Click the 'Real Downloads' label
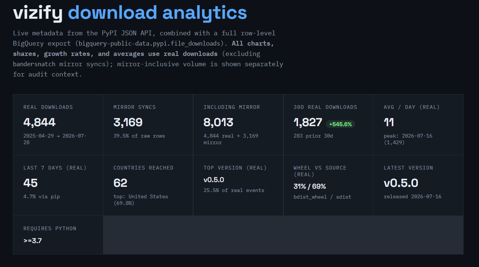479x267 pixels. click(48, 107)
